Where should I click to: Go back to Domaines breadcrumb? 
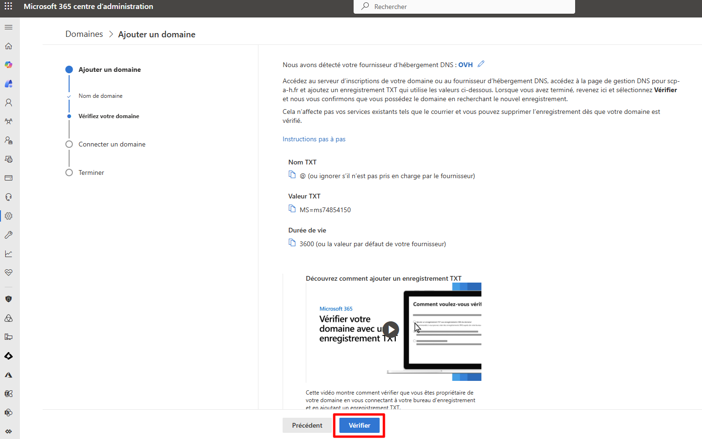coord(84,34)
